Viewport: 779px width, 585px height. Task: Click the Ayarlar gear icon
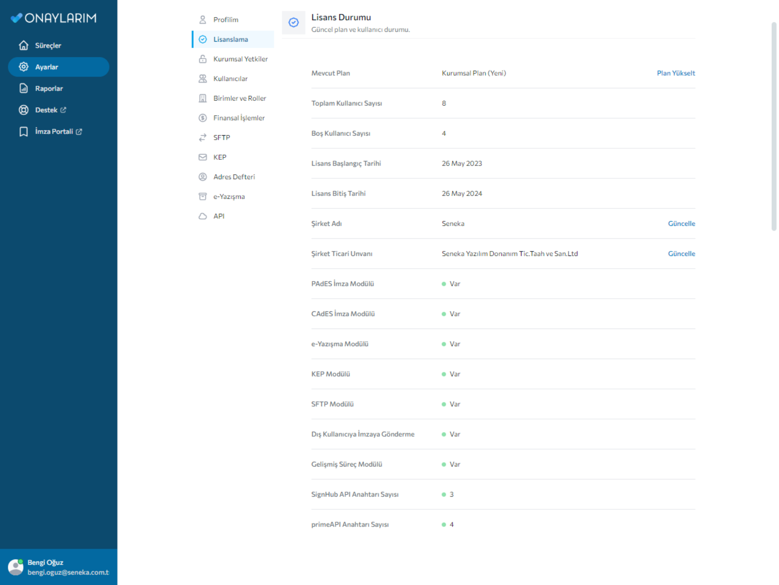[24, 67]
